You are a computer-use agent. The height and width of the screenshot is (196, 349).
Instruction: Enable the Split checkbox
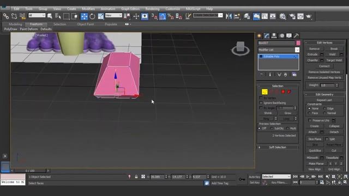tap(327, 139)
